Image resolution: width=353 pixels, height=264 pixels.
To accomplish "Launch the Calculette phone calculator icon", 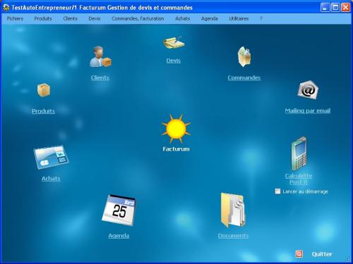I will 299,154.
